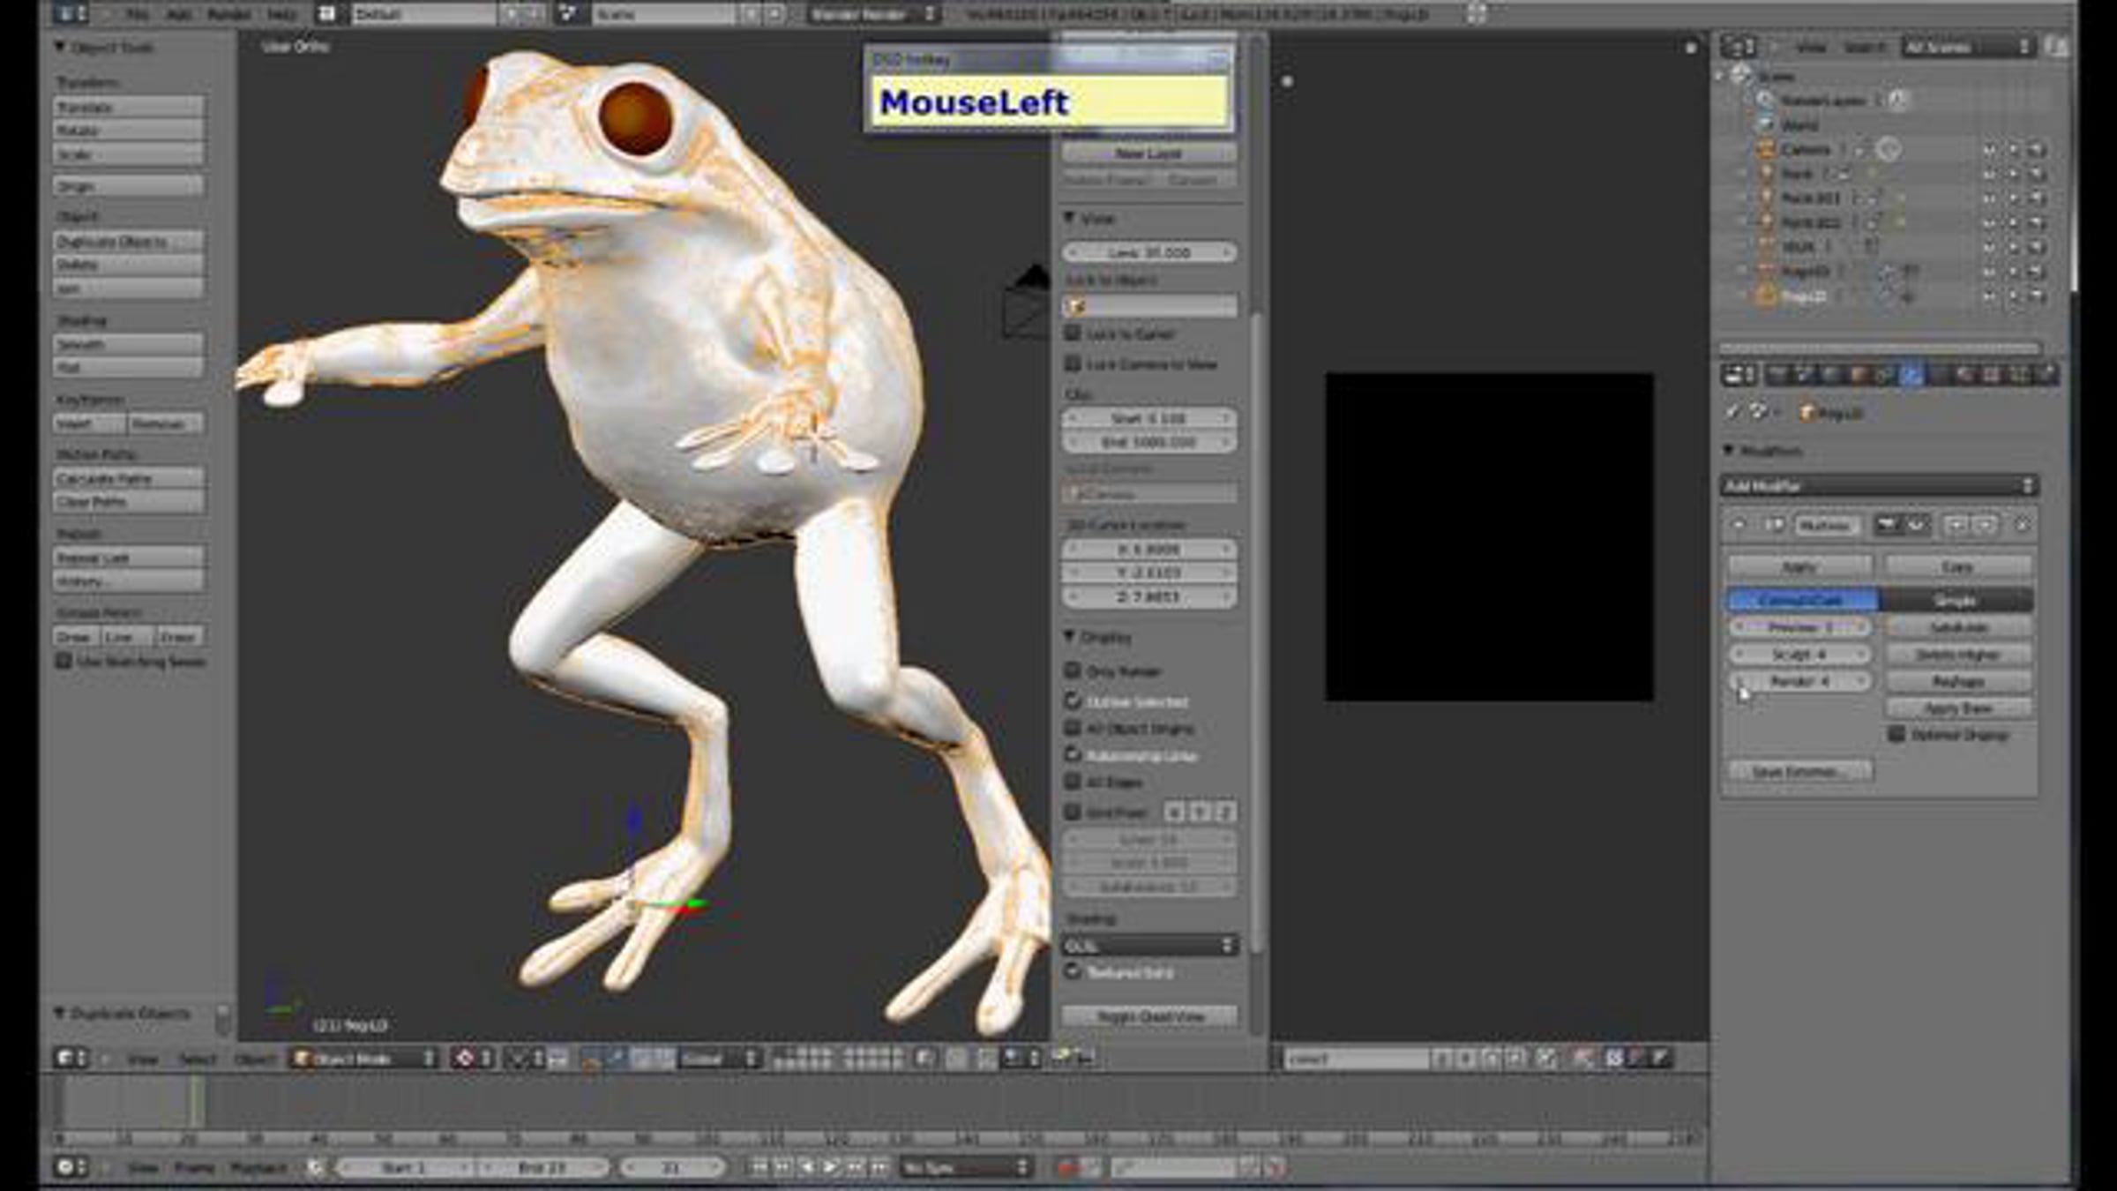Viewport: 2117px width, 1191px height.
Task: Toggle the Lock Camera to View checkbox
Action: coord(1073,363)
